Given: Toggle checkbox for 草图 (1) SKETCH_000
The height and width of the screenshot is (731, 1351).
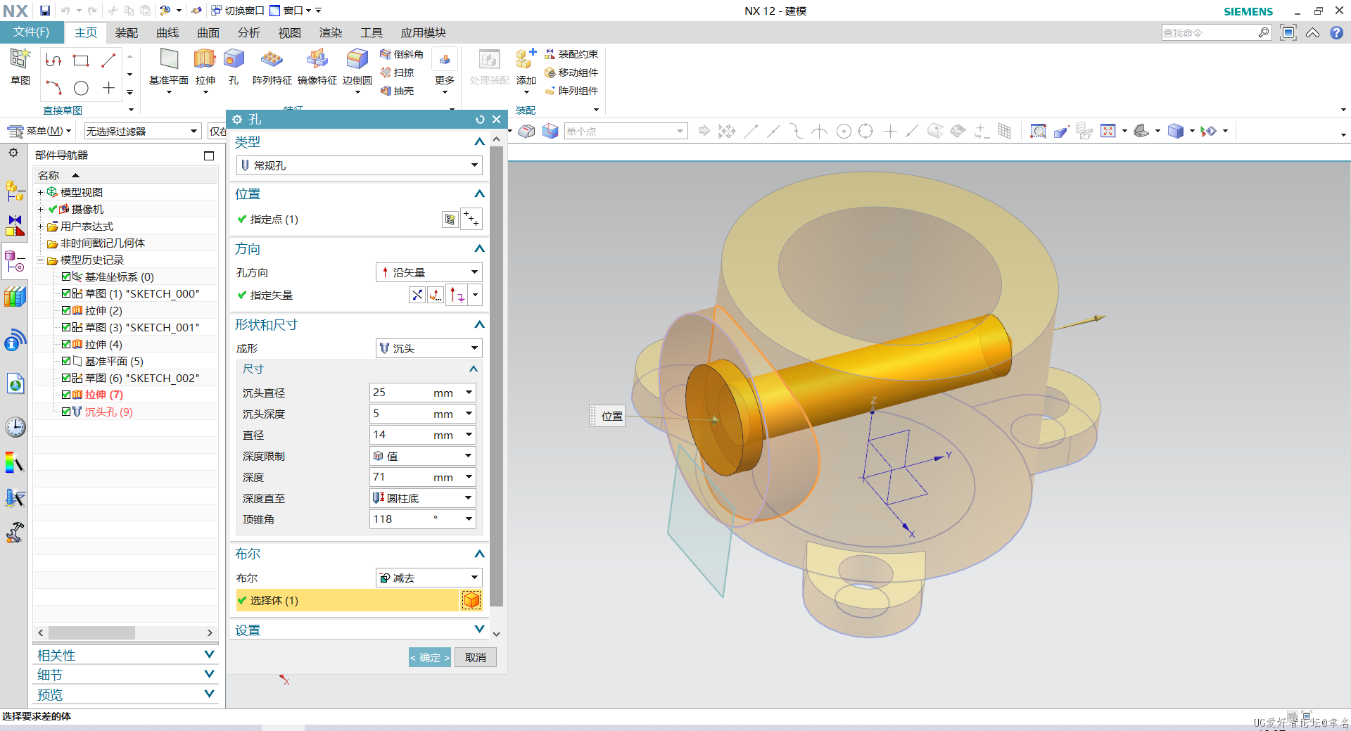Looking at the screenshot, I should click(x=66, y=293).
